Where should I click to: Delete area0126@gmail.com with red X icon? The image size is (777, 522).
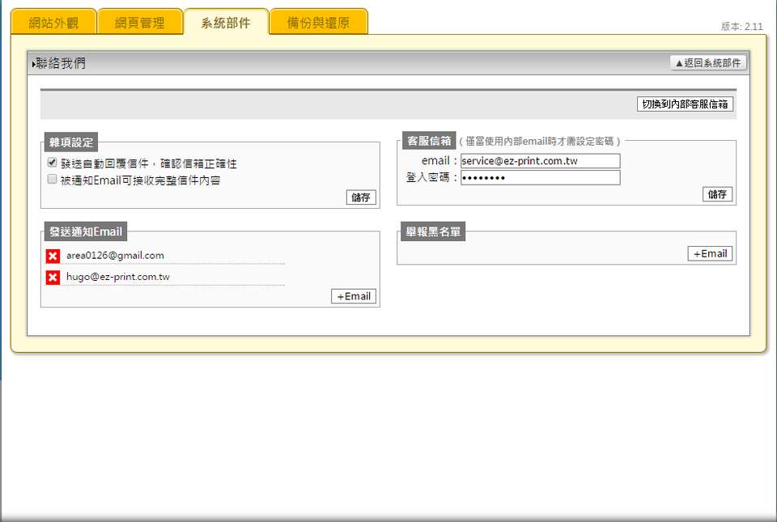pyautogui.click(x=53, y=256)
